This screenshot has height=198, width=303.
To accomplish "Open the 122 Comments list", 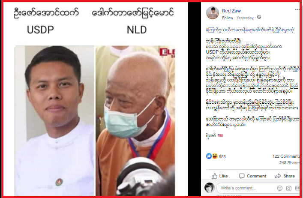I will (286, 156).
